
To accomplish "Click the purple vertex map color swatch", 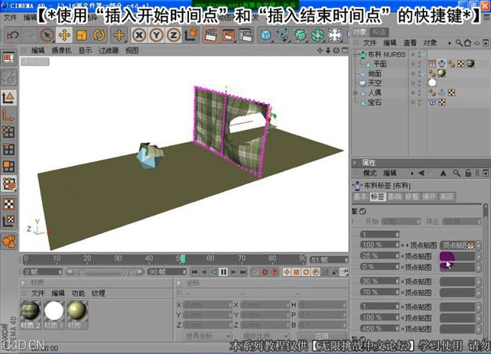I will click(x=447, y=257).
